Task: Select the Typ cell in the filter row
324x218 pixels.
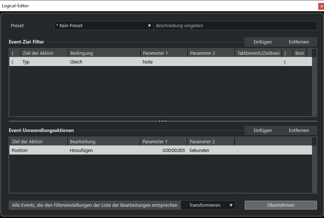Action: click(x=44, y=62)
